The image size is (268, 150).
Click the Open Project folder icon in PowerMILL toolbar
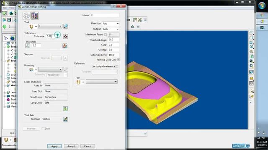tap(5, 20)
